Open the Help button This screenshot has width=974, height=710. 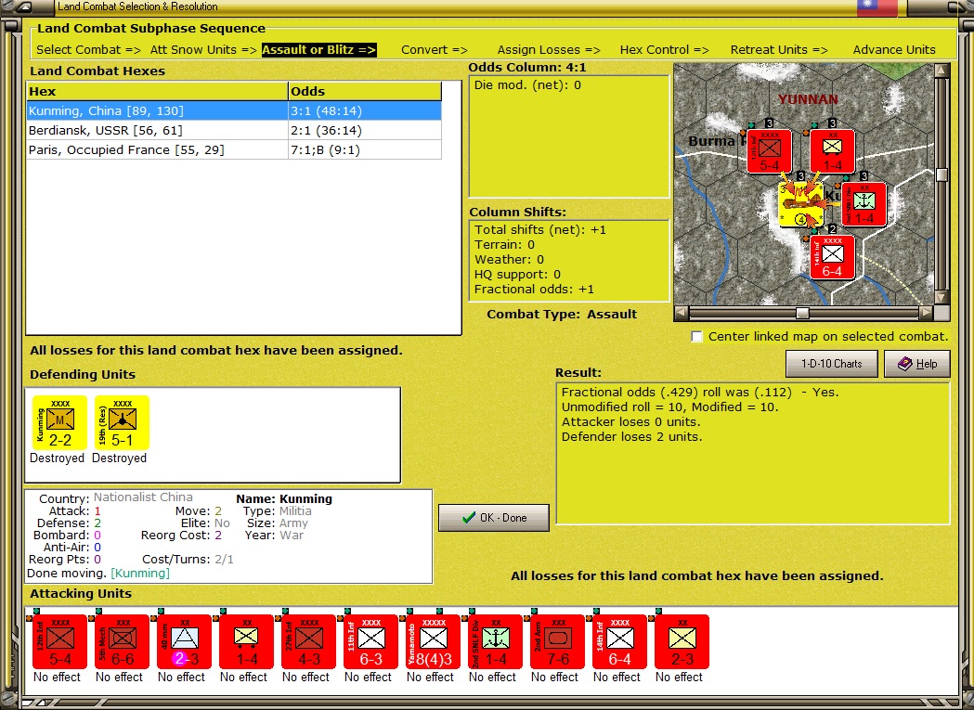[x=917, y=364]
